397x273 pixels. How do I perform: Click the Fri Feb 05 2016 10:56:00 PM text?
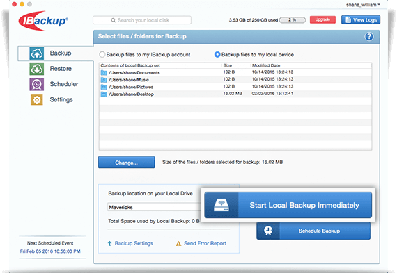(50, 251)
